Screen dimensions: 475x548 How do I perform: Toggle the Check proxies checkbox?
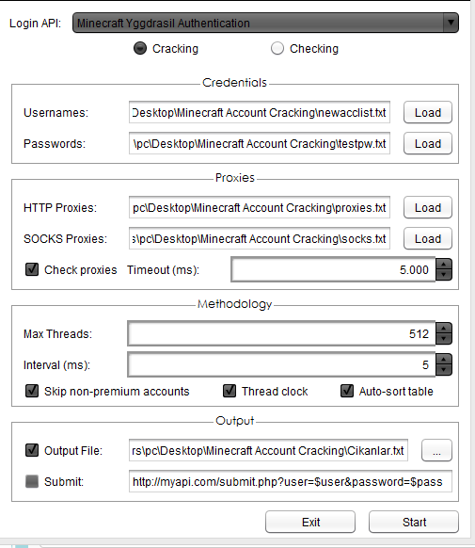click(32, 270)
